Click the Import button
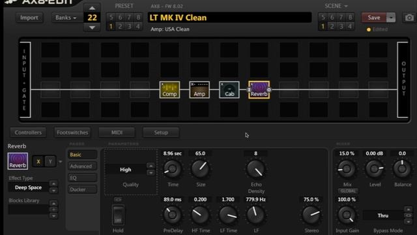 pyautogui.click(x=29, y=18)
